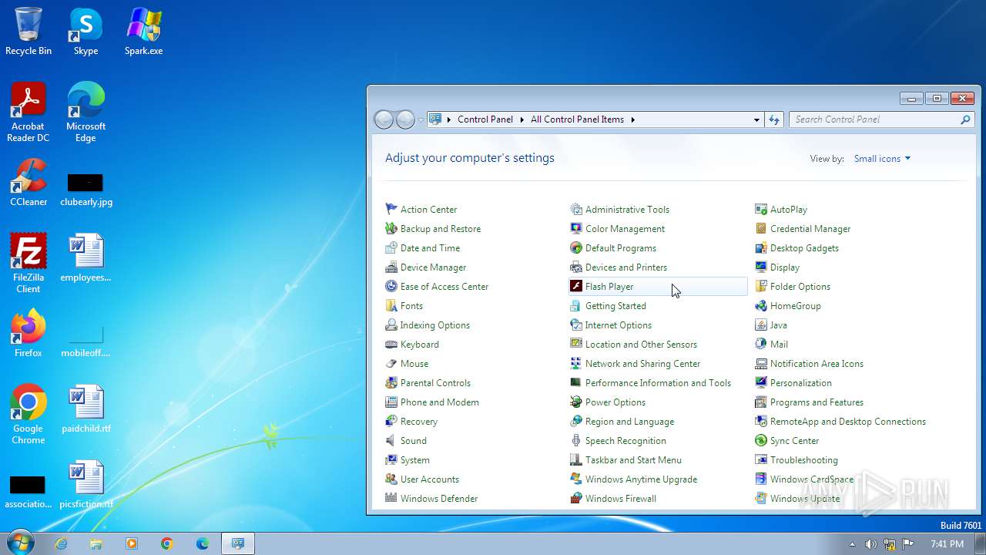
Task: Open Credential Manager icon
Action: (x=761, y=229)
